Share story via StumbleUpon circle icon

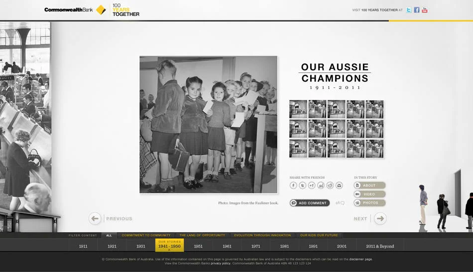321,185
